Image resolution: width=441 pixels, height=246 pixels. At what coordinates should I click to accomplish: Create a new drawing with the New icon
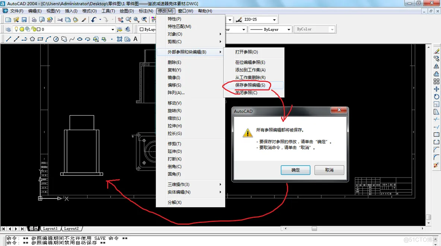pos(8,20)
